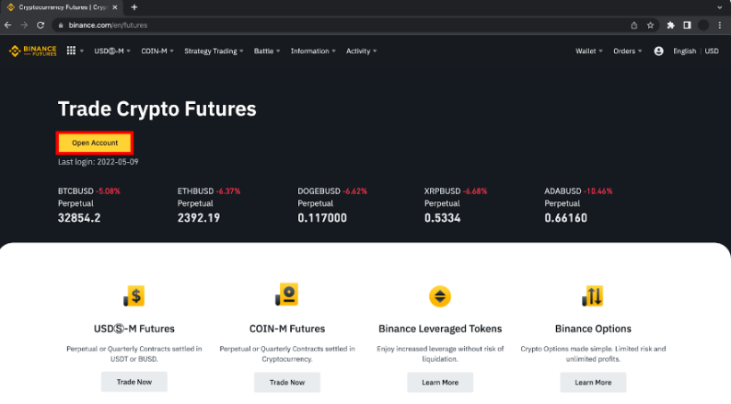
Task: Open the BTCBUSD perpetual ticker
Action: point(88,204)
